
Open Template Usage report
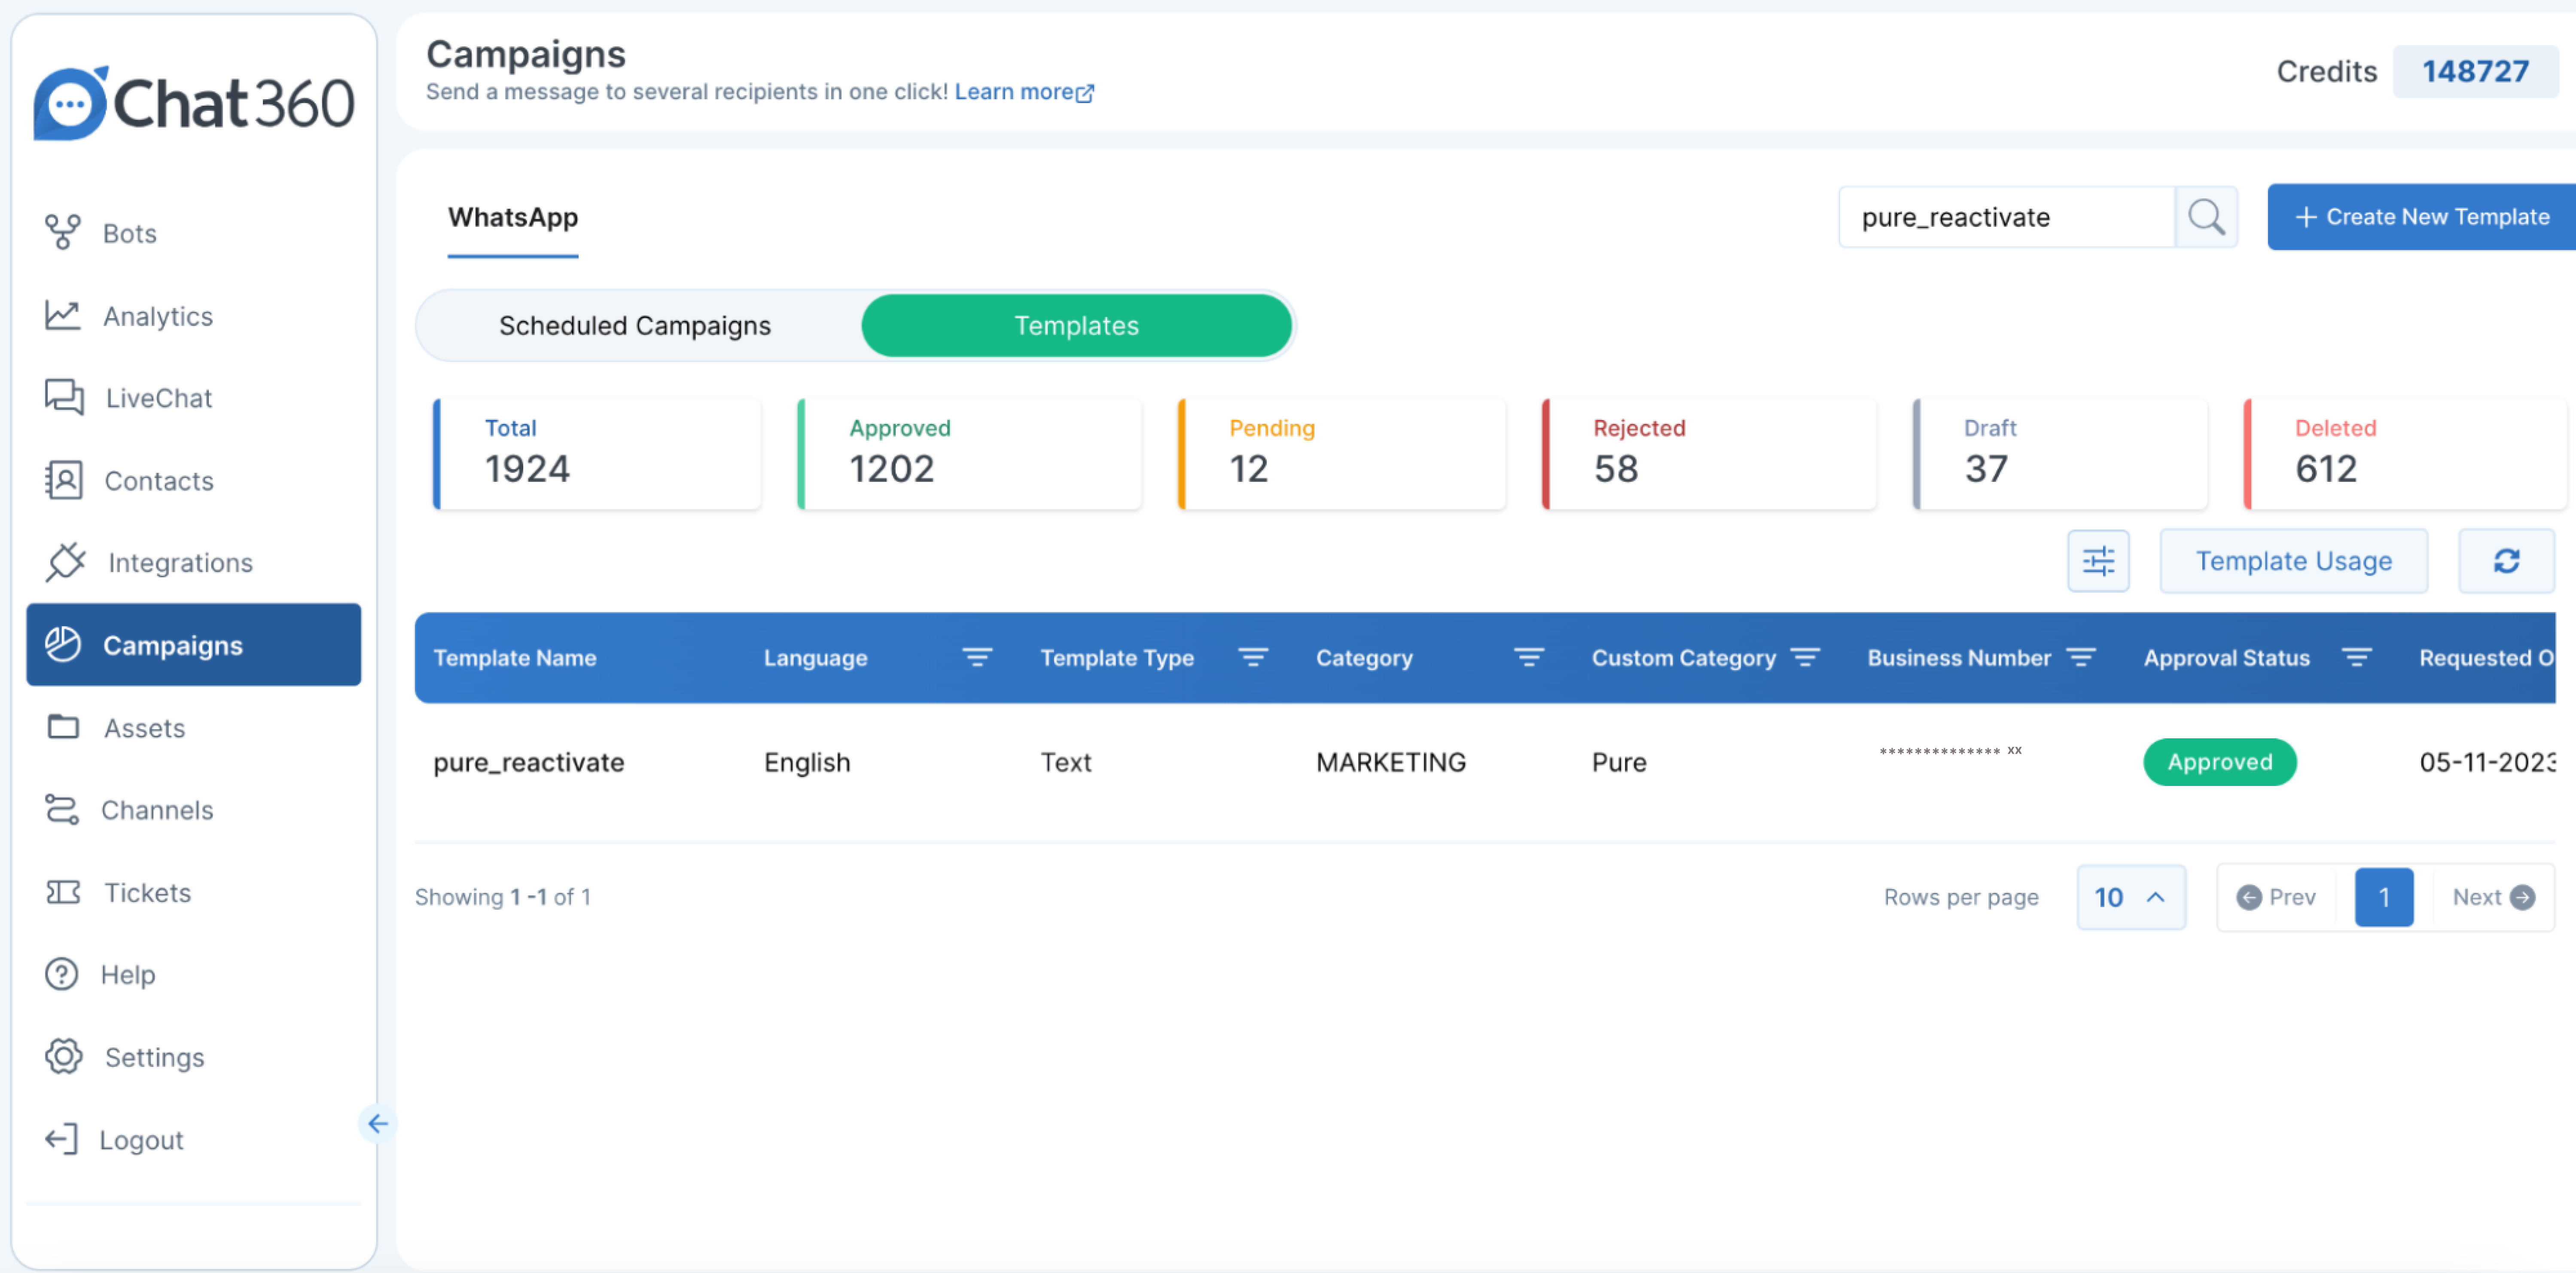pos(2293,560)
